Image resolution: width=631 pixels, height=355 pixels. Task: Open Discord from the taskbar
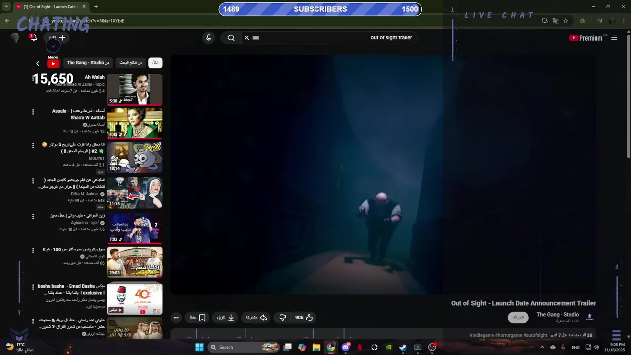[x=346, y=347]
